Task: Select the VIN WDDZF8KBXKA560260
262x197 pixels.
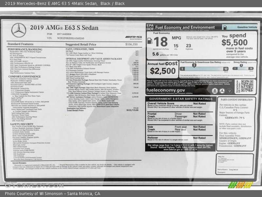Action: 70,38
